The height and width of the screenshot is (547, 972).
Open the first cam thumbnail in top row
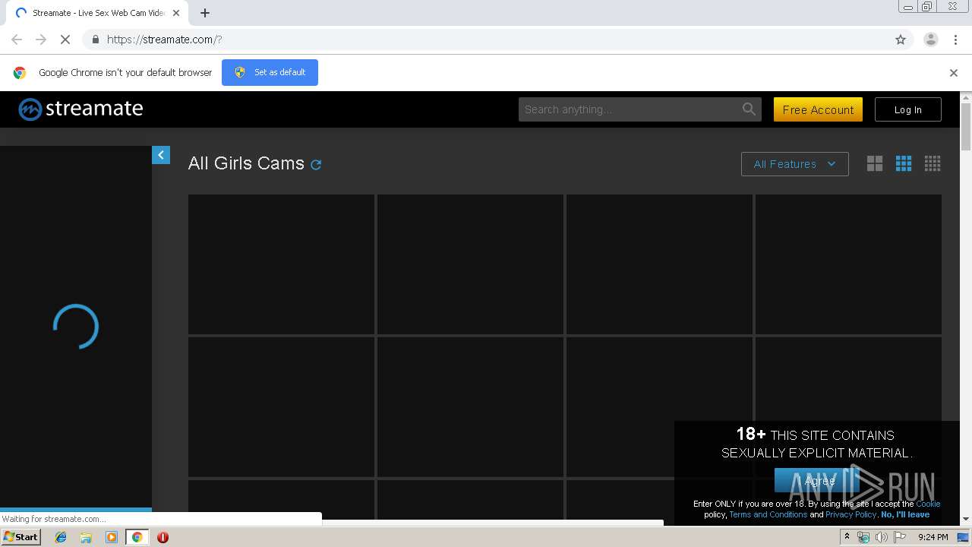pos(281,264)
